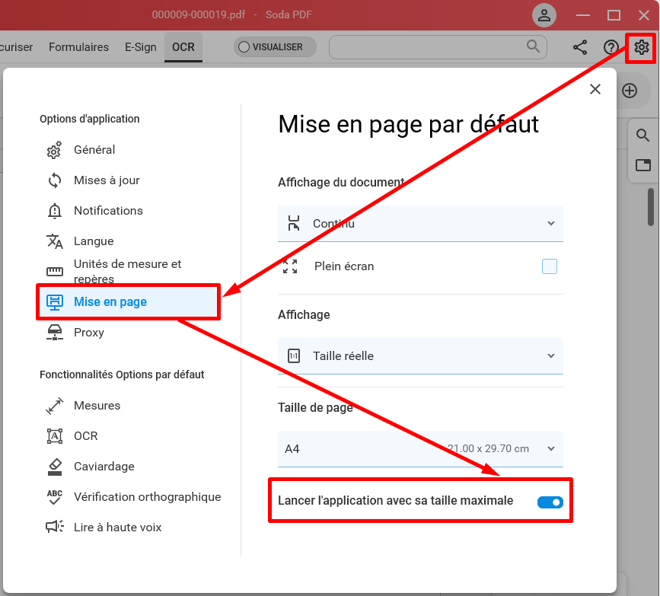Open the A4 page size dropdown

coord(420,448)
